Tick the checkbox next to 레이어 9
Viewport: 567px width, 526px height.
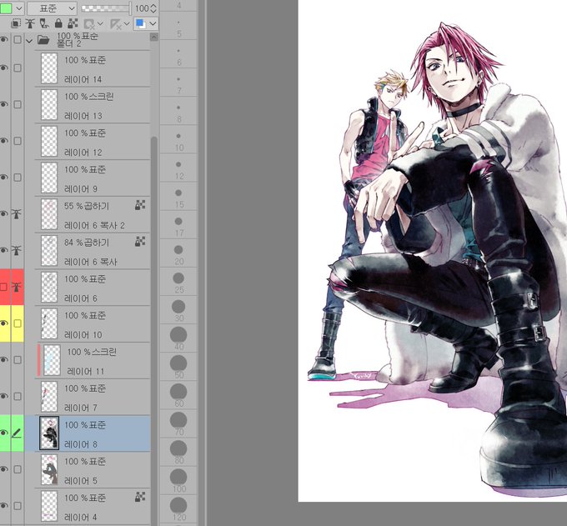[18, 178]
